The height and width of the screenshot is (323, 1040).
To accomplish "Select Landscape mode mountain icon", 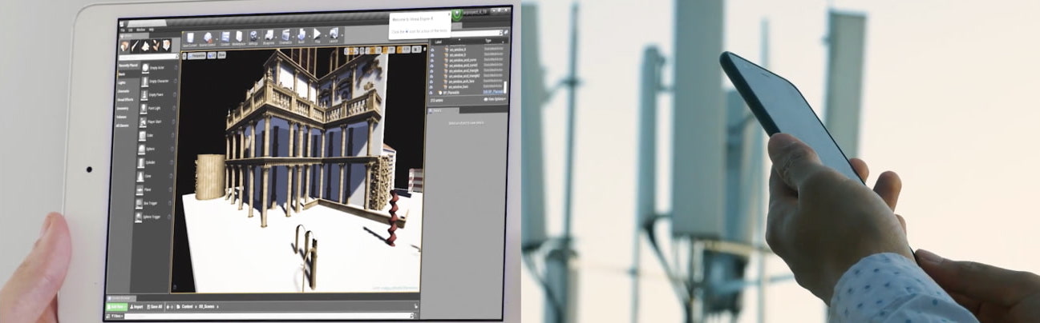I will [x=146, y=46].
